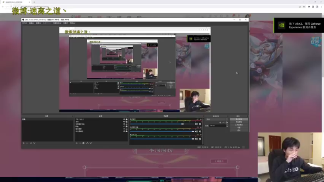The width and height of the screenshot is (324, 182).
Task: Mute 麦克风/Aux with its speaker icon
Action: click(x=196, y=139)
